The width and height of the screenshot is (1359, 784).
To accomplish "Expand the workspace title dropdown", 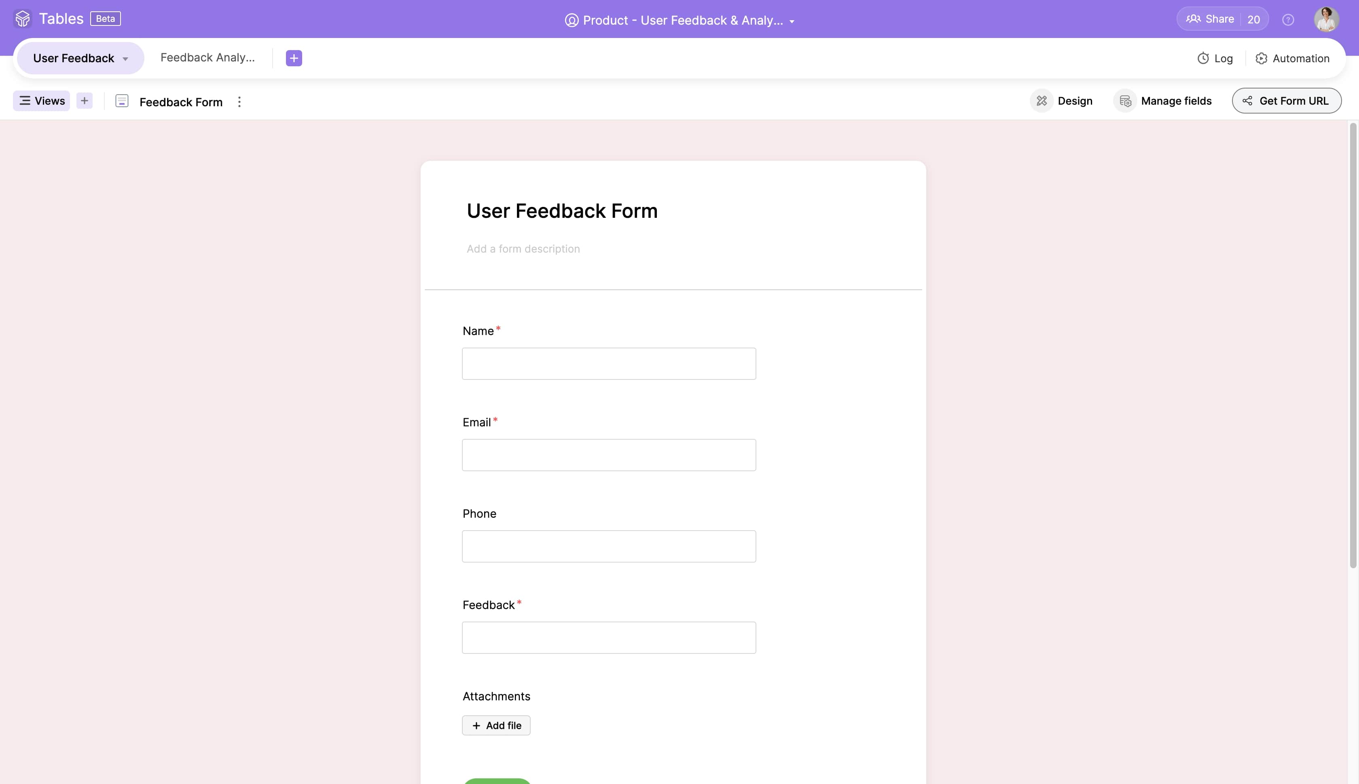I will pyautogui.click(x=792, y=21).
